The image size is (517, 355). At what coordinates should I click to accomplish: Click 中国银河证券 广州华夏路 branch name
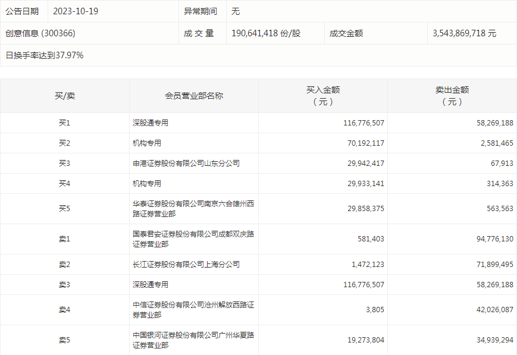click(x=193, y=340)
